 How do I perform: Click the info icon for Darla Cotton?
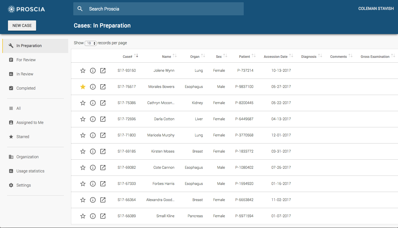tap(93, 119)
